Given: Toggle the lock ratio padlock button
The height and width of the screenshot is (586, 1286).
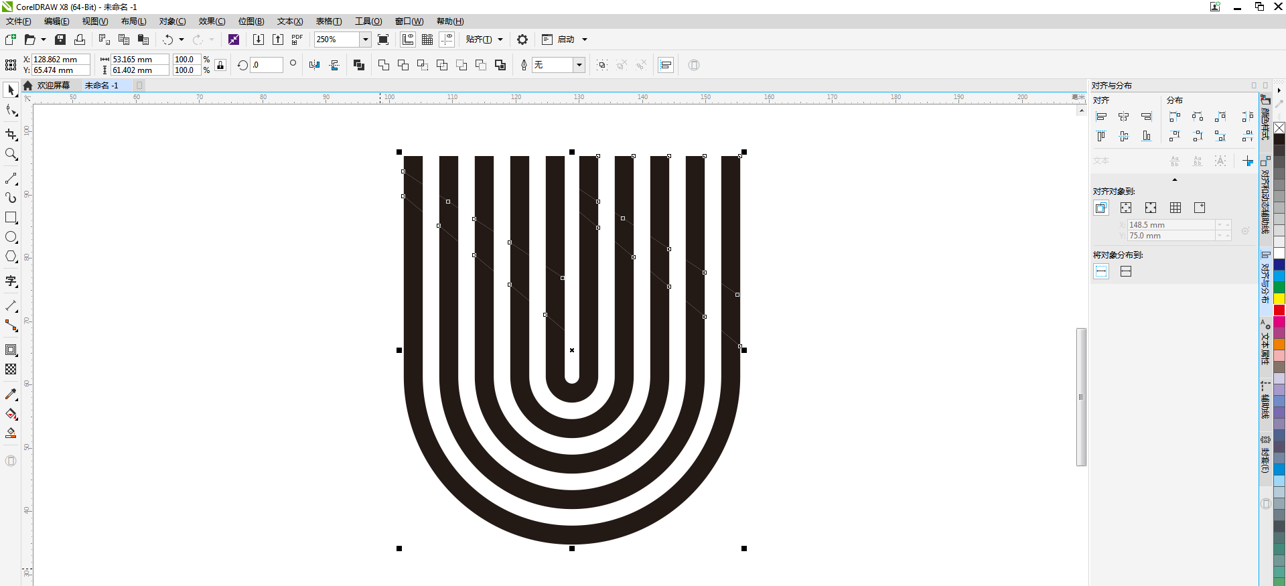Looking at the screenshot, I should (x=220, y=65).
